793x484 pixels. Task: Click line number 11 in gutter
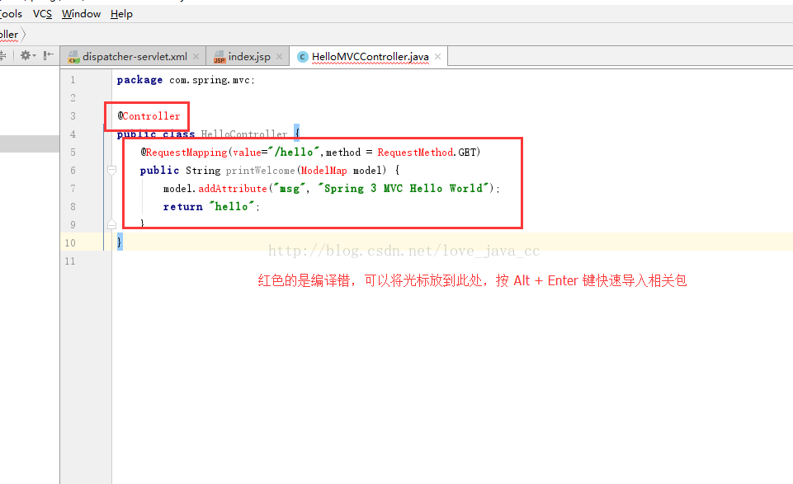coord(70,261)
